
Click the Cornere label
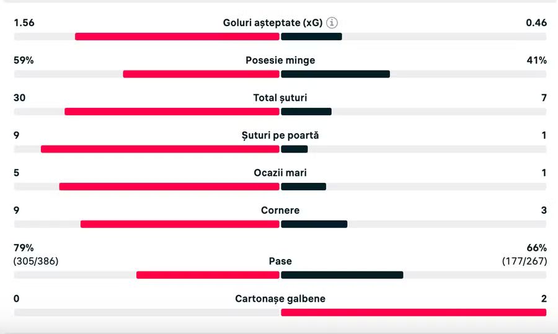point(280,210)
